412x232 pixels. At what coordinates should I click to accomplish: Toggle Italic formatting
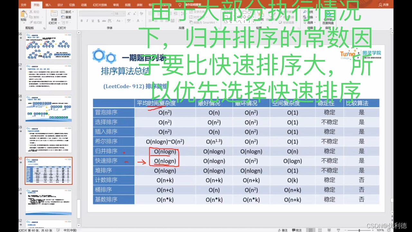87,21
